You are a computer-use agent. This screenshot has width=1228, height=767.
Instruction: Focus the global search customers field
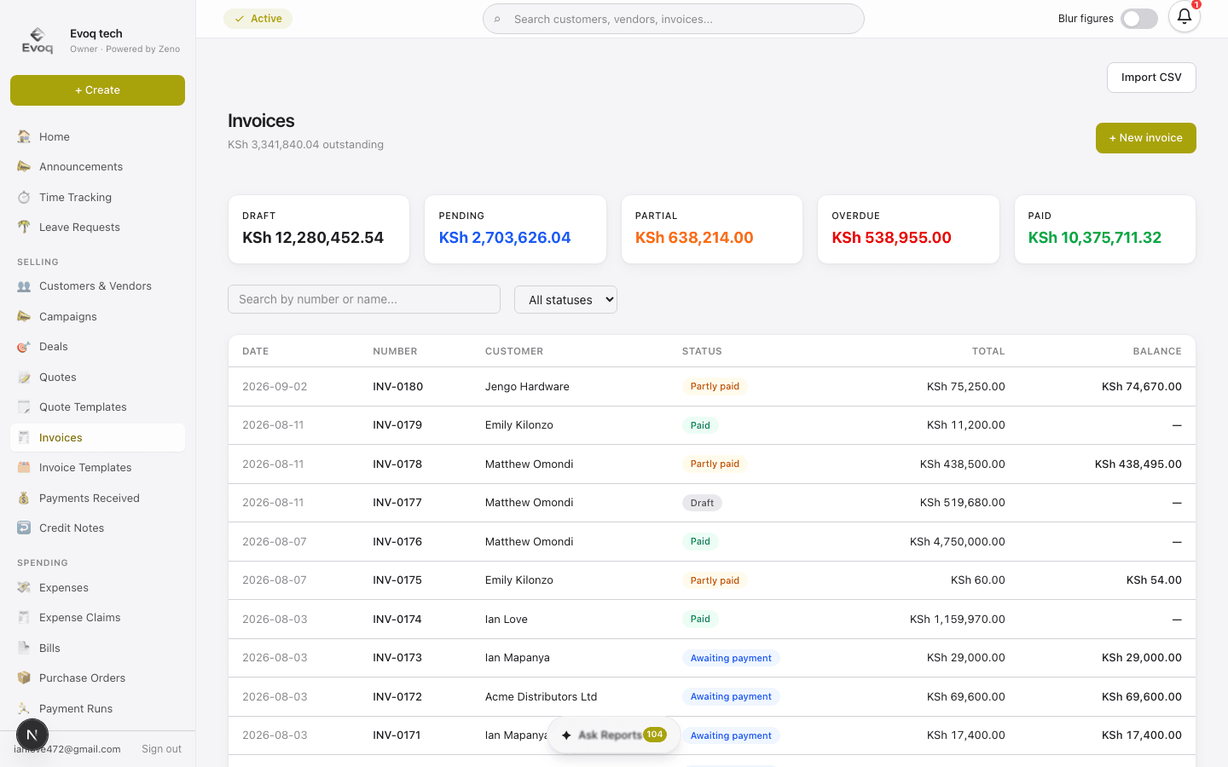pos(673,19)
